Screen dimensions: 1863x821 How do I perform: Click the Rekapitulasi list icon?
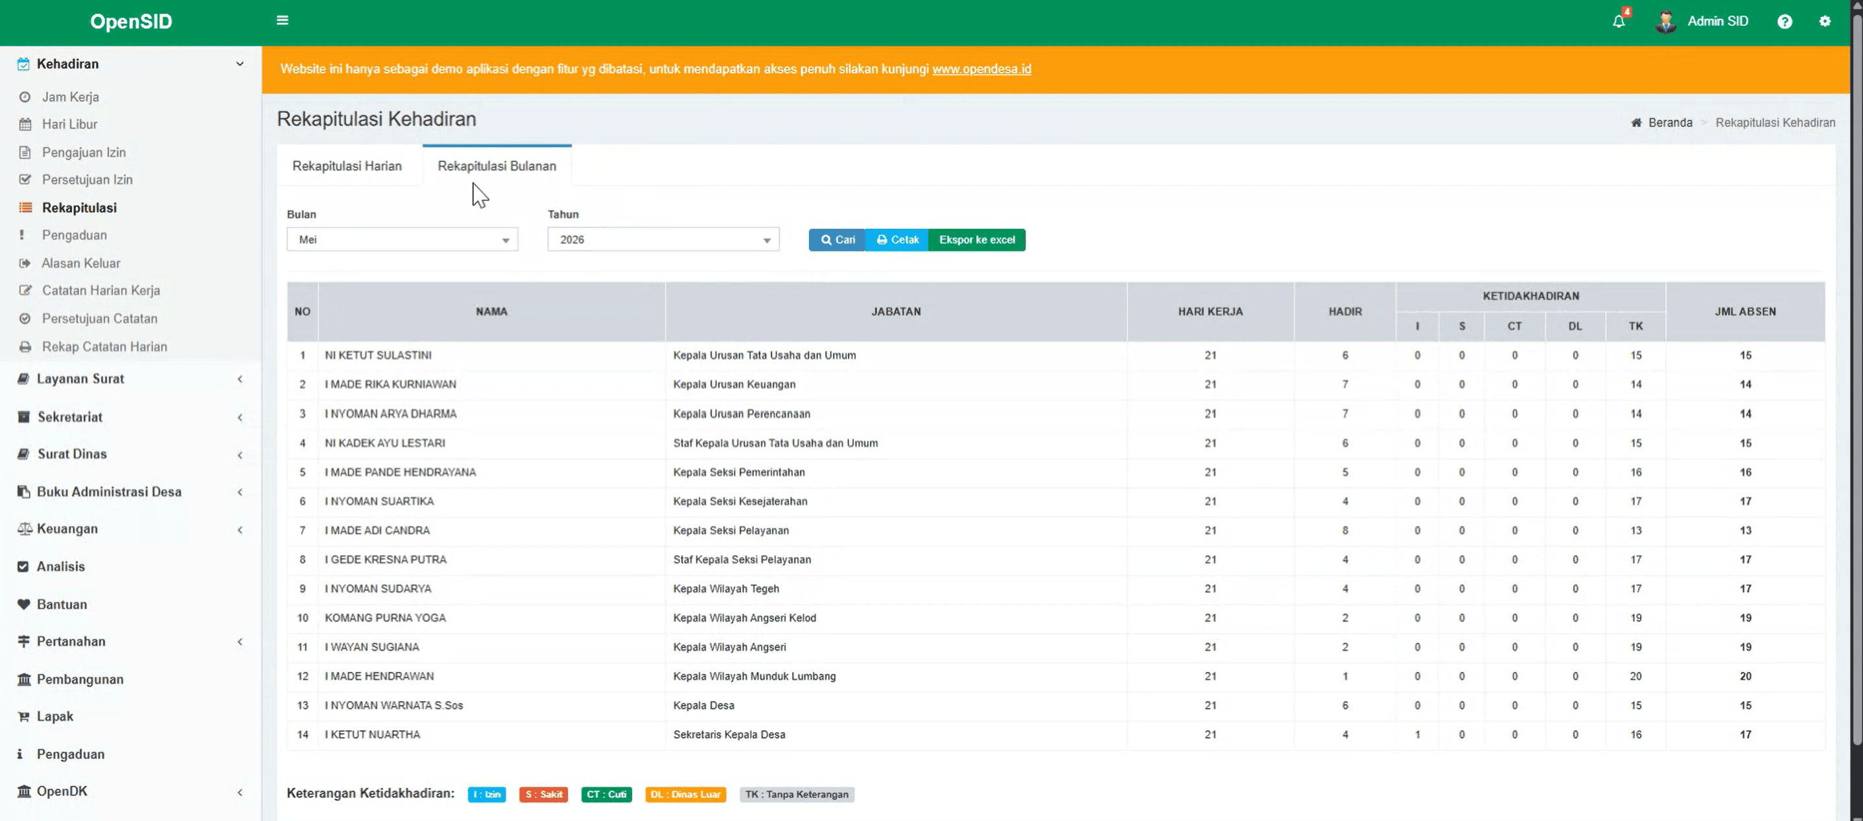tap(25, 208)
